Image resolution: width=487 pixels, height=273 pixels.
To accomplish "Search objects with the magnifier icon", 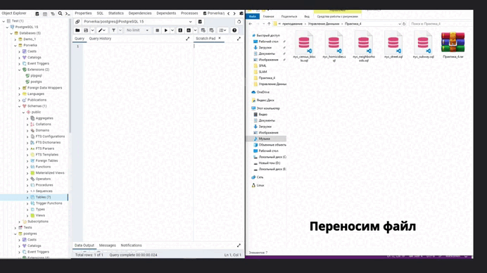I will (x=61, y=13).
